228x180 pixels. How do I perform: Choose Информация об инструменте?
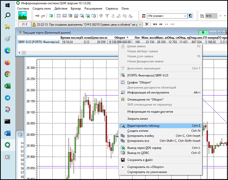click(x=160, y=93)
